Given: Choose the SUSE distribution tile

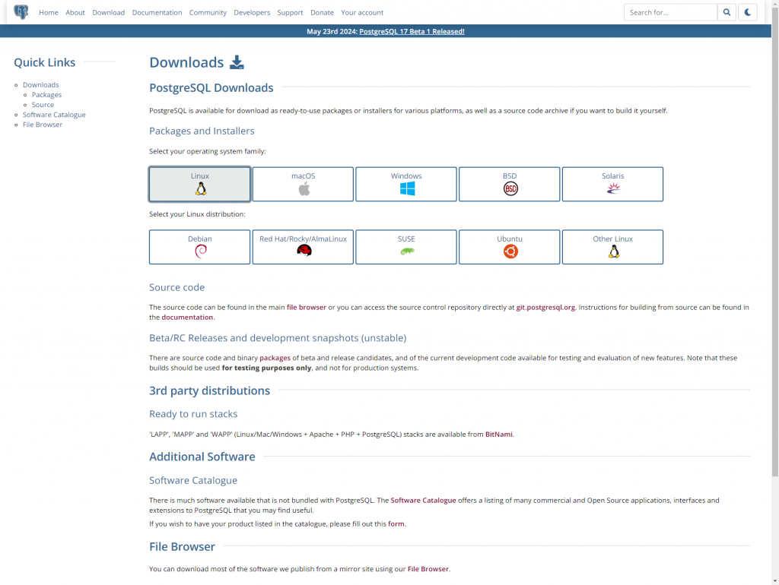Looking at the screenshot, I should click(x=406, y=247).
